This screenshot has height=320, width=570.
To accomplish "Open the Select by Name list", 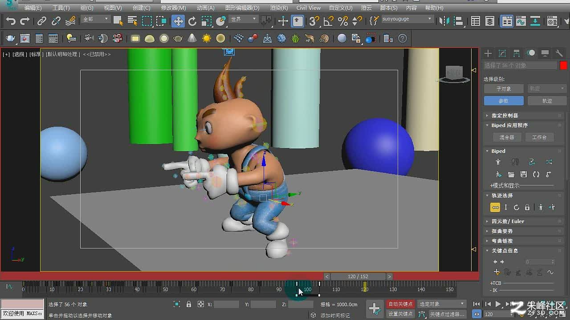I will (x=132, y=21).
